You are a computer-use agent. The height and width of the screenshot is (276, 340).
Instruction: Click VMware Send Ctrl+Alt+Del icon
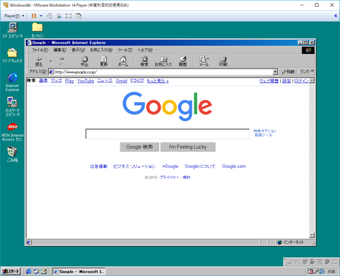pos(49,16)
